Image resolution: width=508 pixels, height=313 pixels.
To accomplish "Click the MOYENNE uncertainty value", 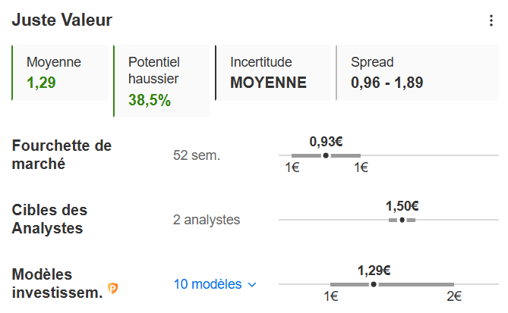I will (x=268, y=83).
